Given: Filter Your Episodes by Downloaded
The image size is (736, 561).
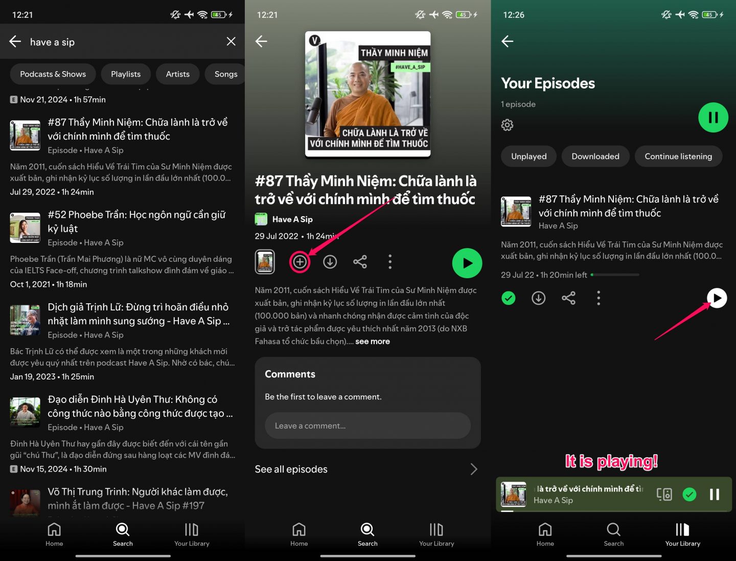Looking at the screenshot, I should [595, 156].
